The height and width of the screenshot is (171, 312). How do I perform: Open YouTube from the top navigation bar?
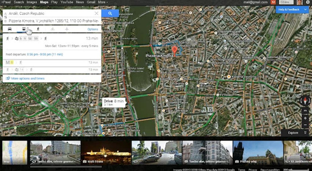(66, 2)
